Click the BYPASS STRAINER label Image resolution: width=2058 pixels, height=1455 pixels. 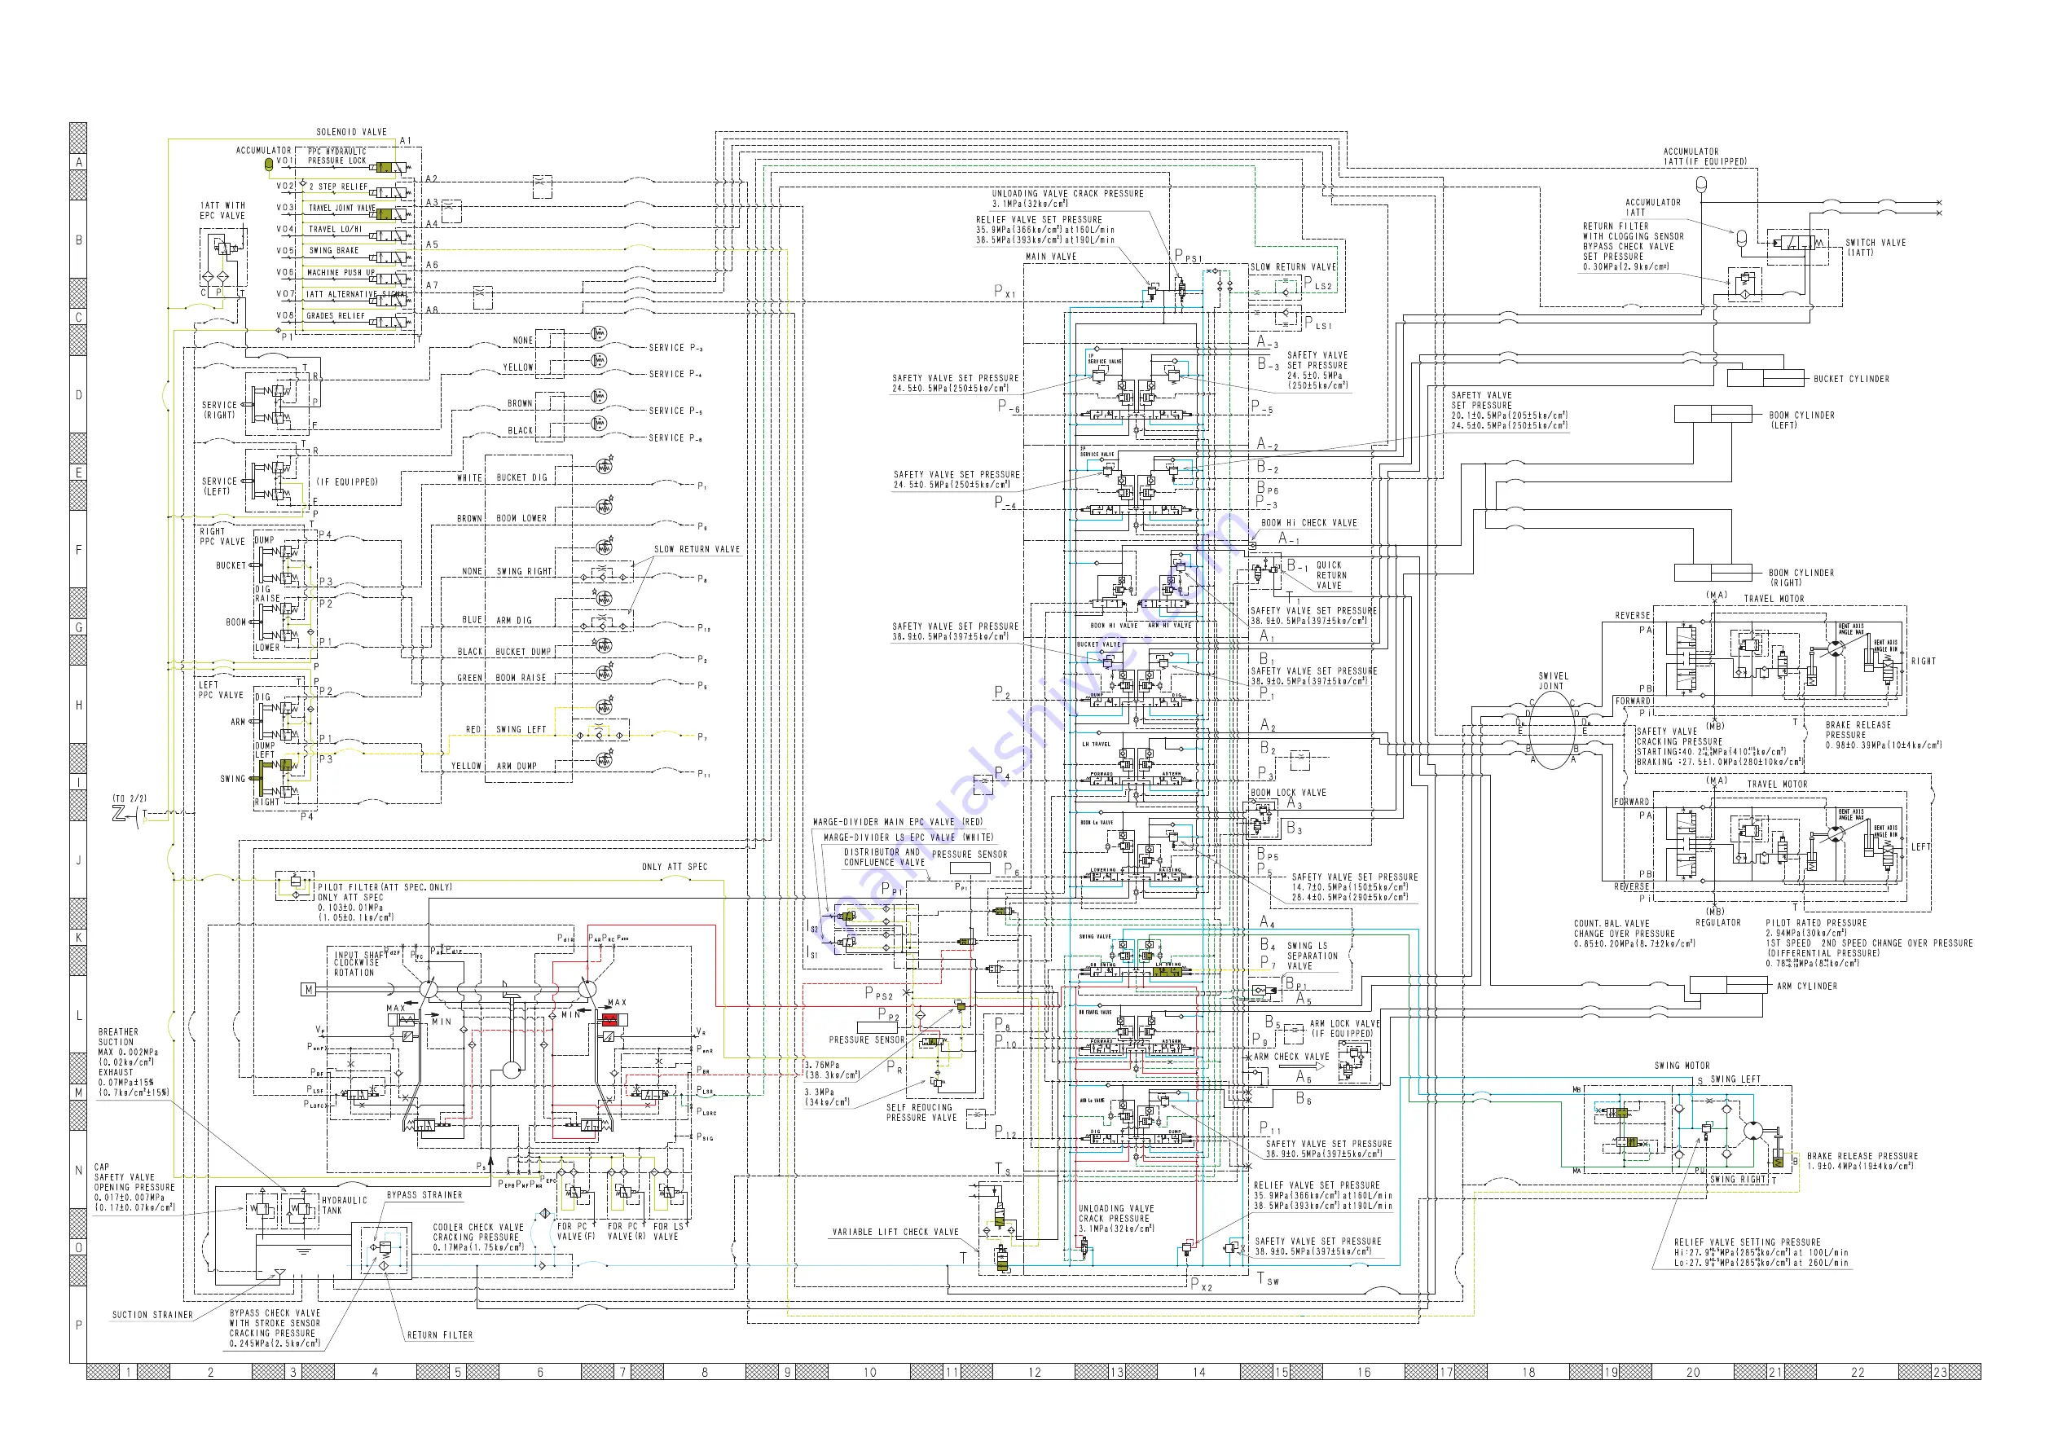424,1195
